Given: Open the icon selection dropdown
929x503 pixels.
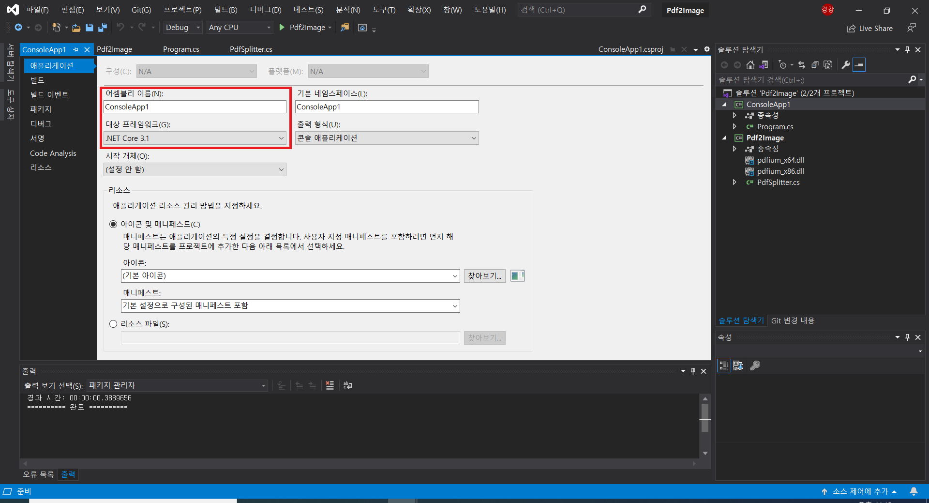Looking at the screenshot, I should 290,276.
